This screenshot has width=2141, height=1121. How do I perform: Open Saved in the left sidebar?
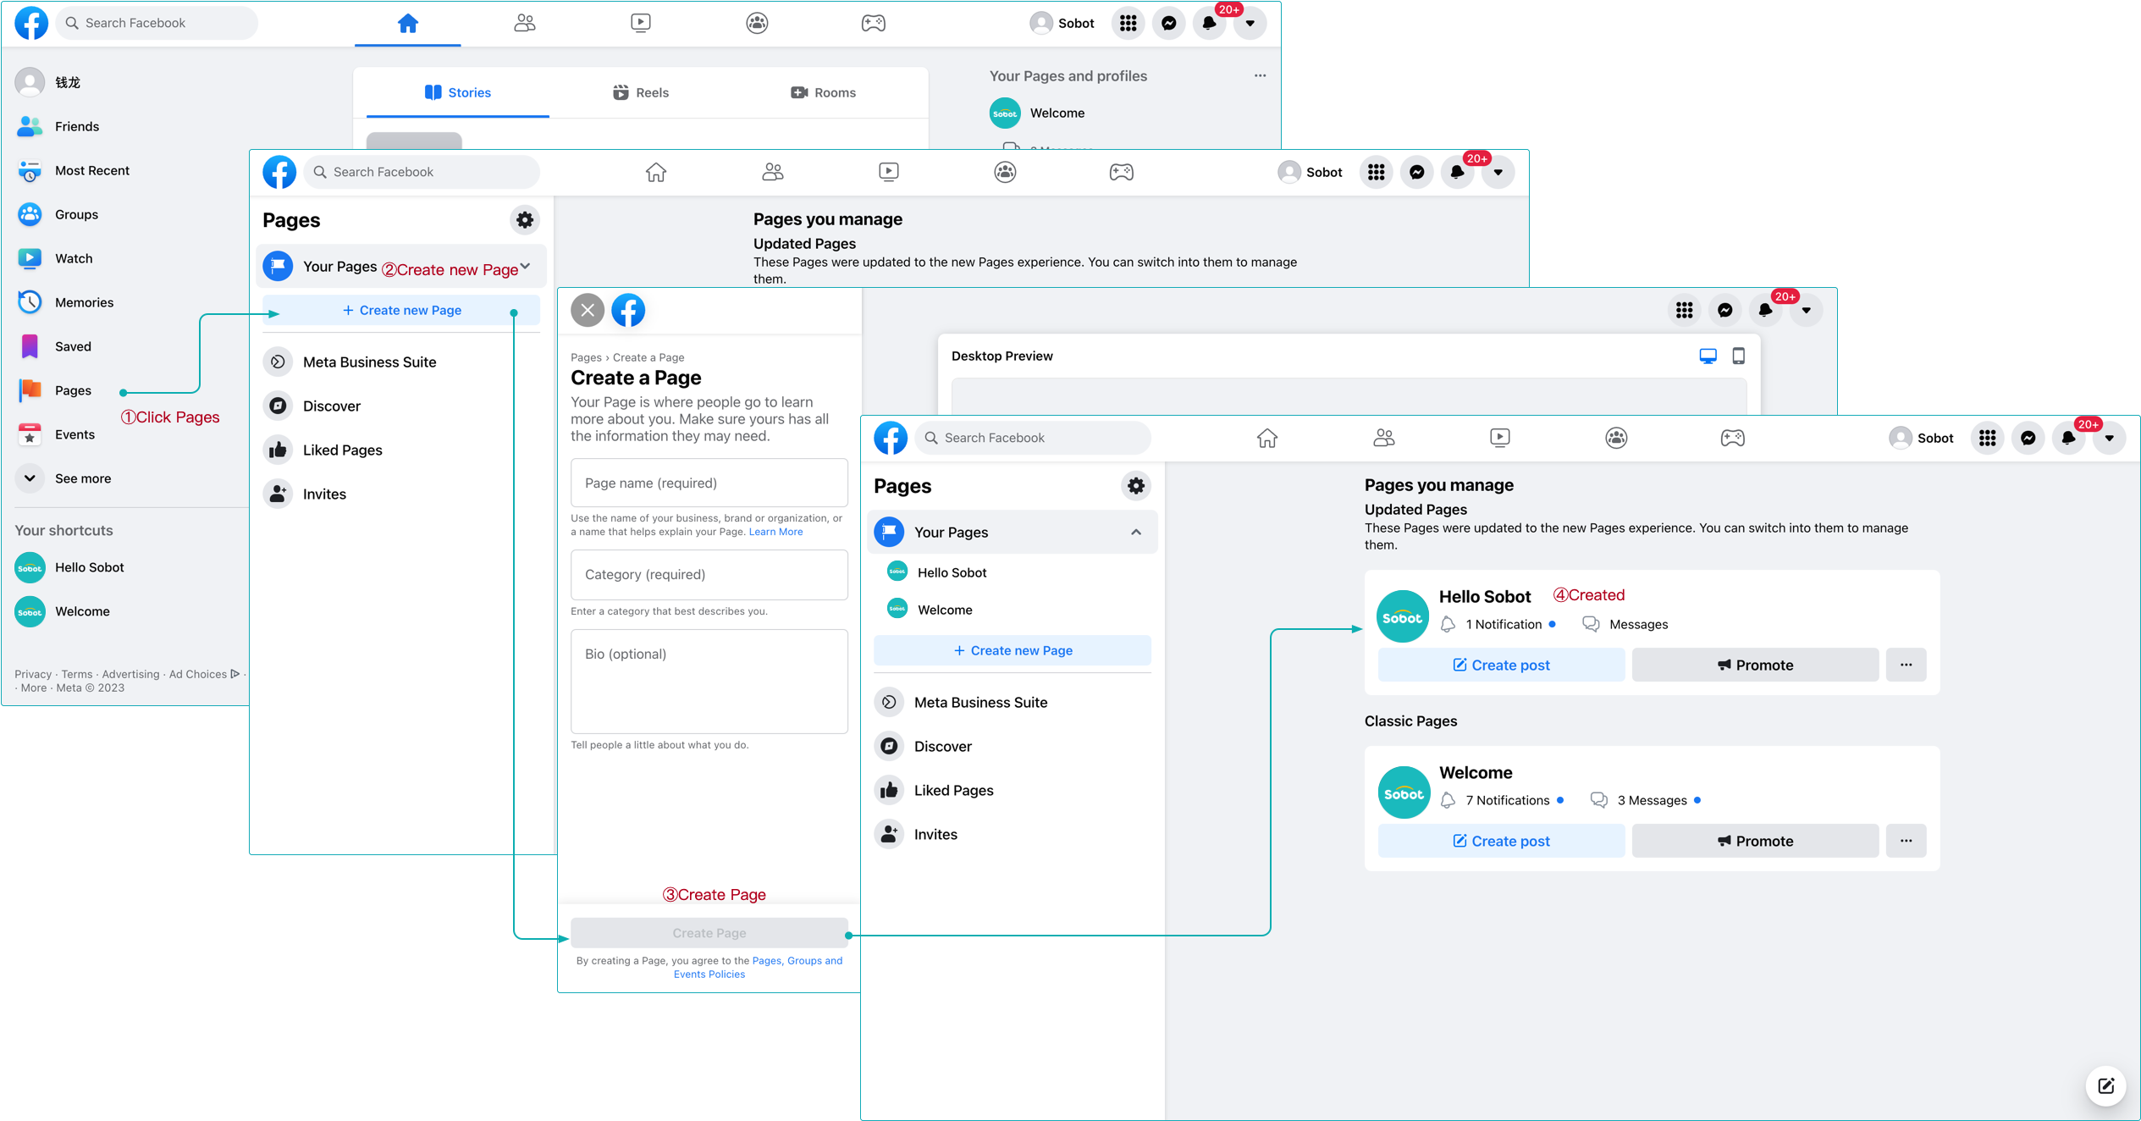pyautogui.click(x=73, y=346)
